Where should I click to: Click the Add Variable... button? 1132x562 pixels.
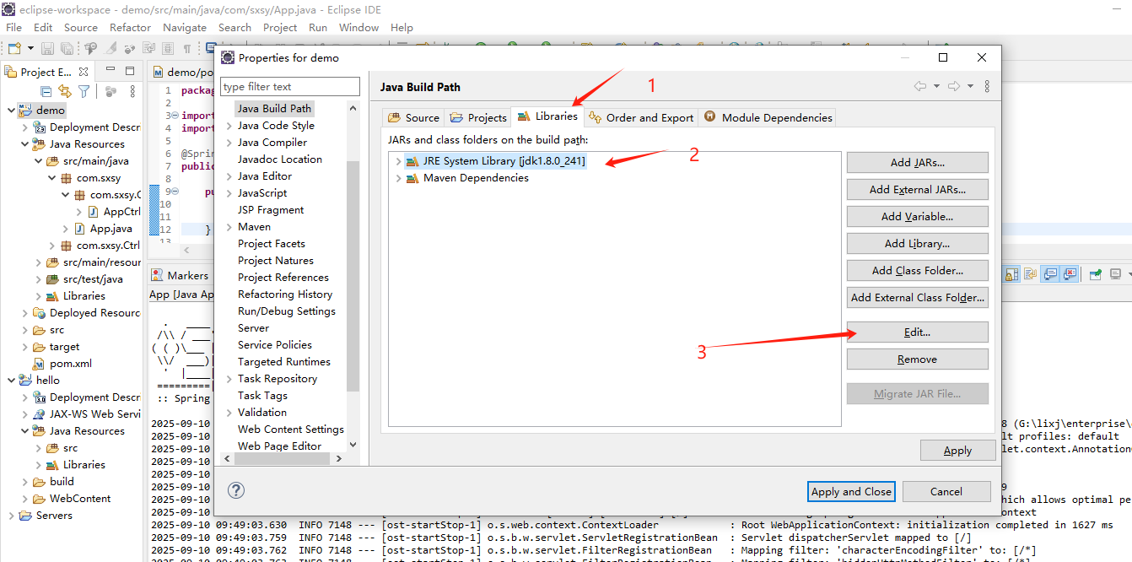coord(917,216)
